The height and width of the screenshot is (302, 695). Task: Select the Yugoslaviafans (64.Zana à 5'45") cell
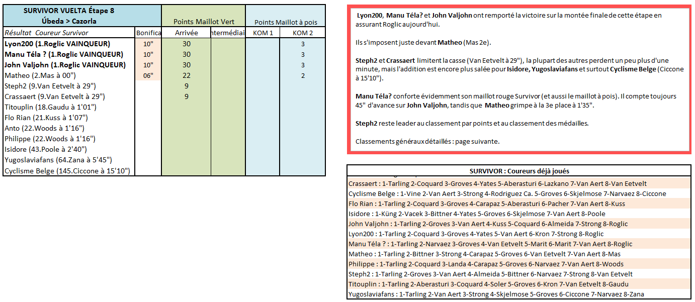(x=59, y=160)
